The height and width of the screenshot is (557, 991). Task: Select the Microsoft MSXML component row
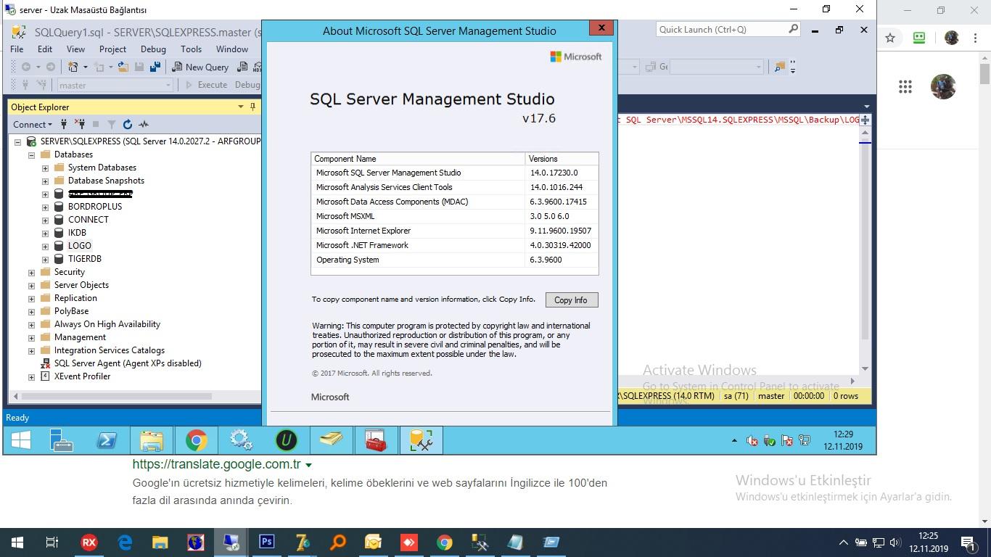click(454, 216)
